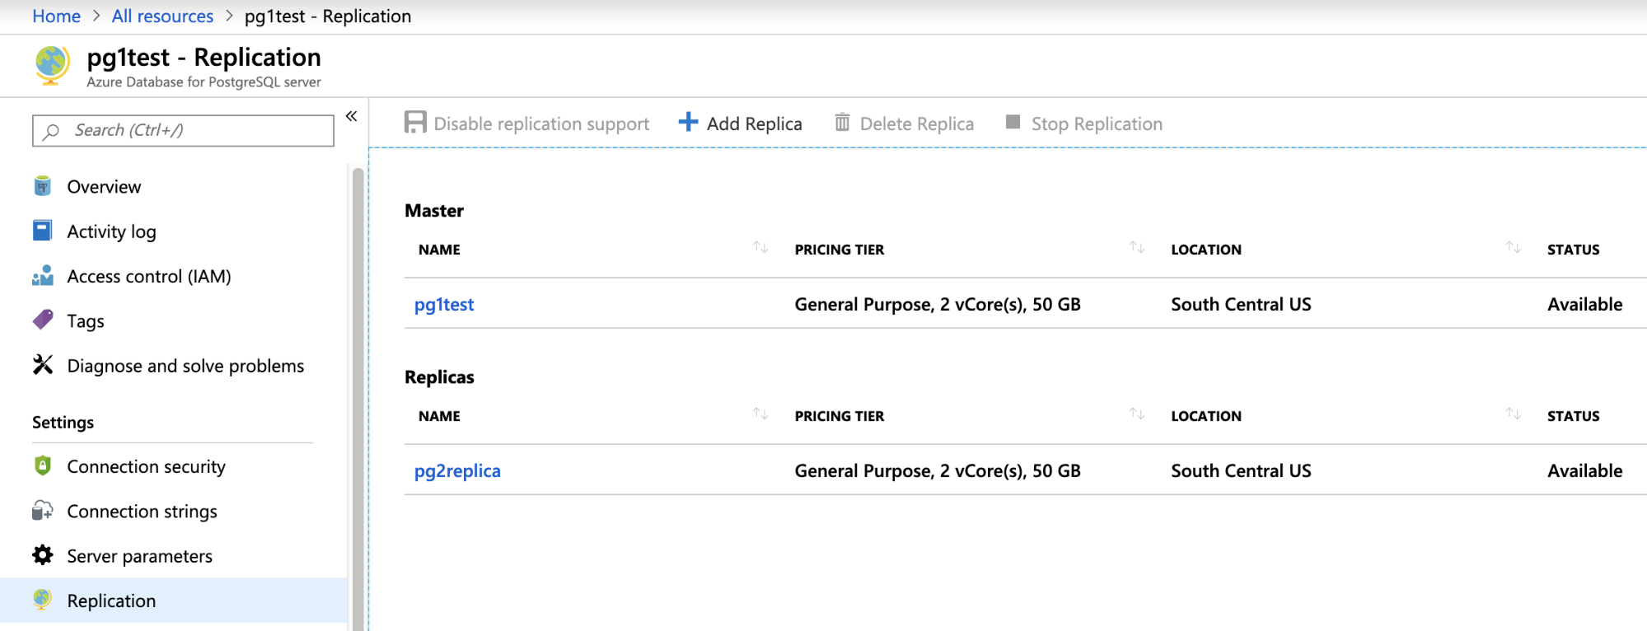Sort Replicas table by NAME arrows
The height and width of the screenshot is (631, 1647).
760,414
